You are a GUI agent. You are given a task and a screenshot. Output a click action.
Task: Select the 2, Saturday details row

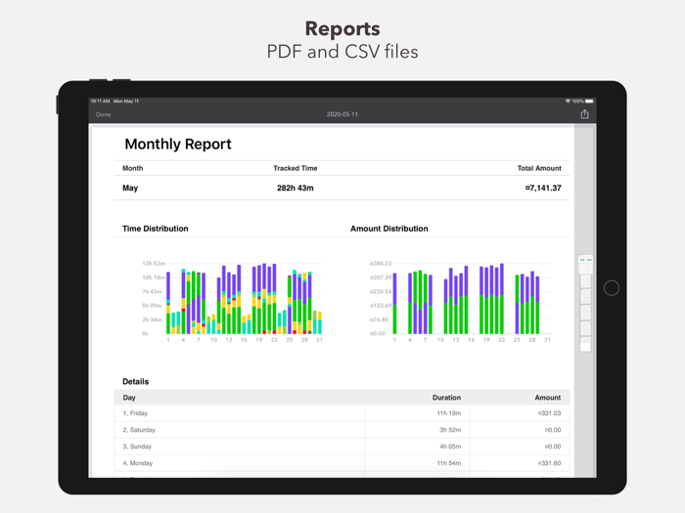[x=342, y=430]
